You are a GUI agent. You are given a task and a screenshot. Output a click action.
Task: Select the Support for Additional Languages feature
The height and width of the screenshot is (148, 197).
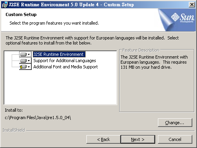pos(64,61)
